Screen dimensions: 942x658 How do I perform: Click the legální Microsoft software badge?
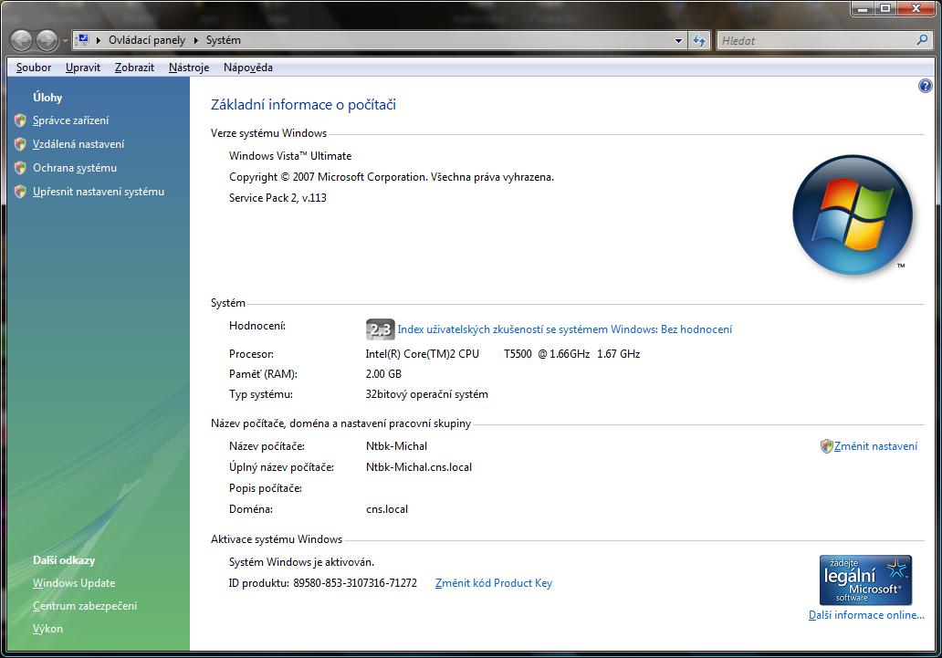tap(865, 580)
